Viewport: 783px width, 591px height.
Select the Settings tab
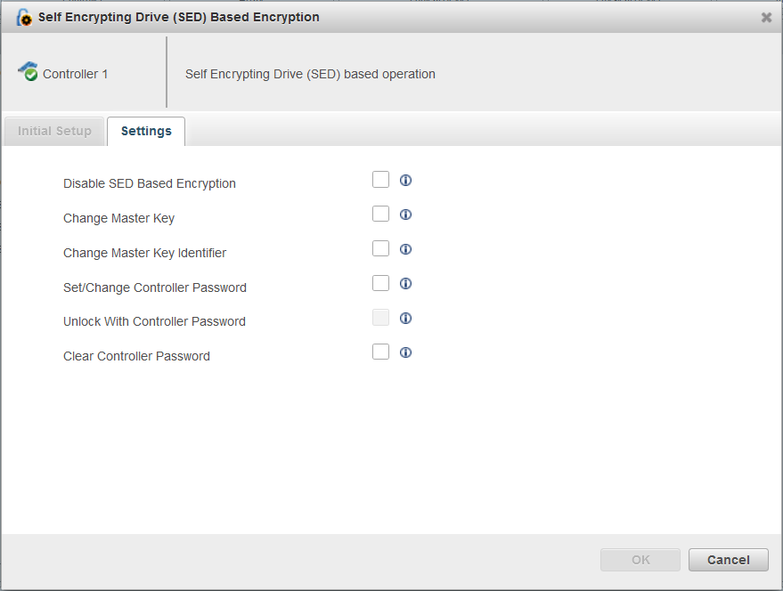145,131
